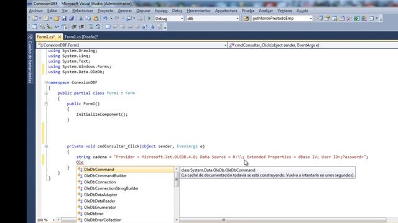Close the Form1.cs tab

coord(60,37)
